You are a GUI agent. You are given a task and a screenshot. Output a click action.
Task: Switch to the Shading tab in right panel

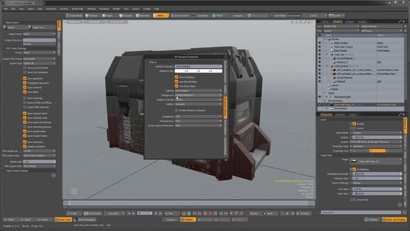[338, 22]
